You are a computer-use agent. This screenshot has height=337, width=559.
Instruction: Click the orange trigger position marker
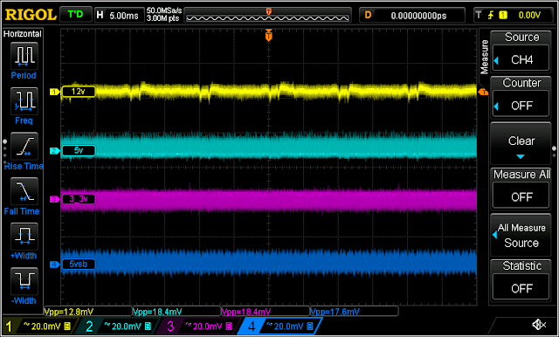269,35
